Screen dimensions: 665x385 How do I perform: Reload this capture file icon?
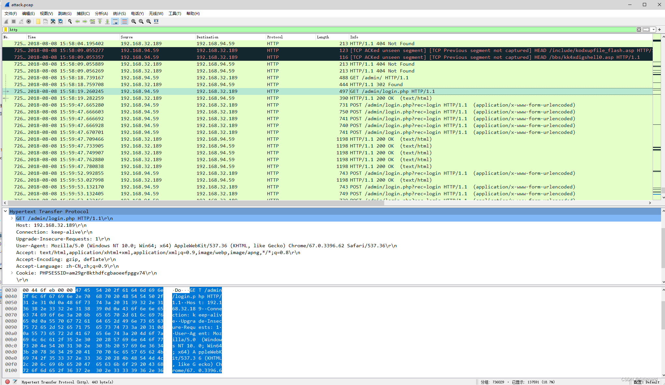61,21
